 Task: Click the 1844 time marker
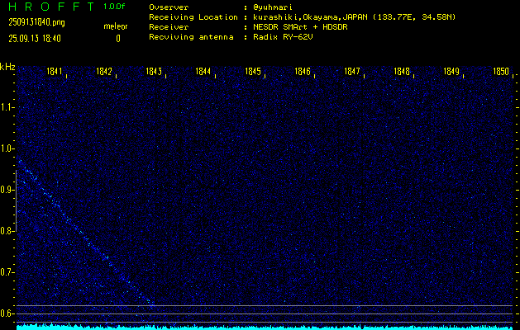pos(203,71)
